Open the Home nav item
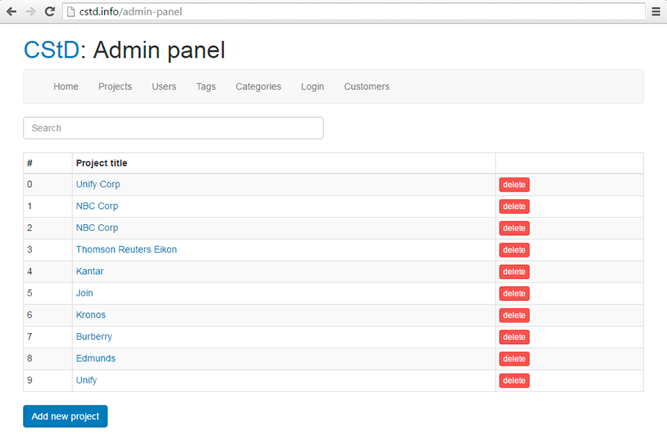The width and height of the screenshot is (667, 444). click(66, 87)
